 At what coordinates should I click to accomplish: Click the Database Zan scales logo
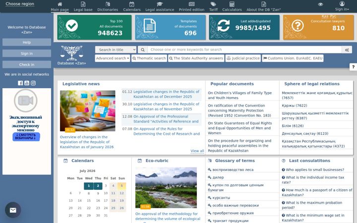pos(72,53)
